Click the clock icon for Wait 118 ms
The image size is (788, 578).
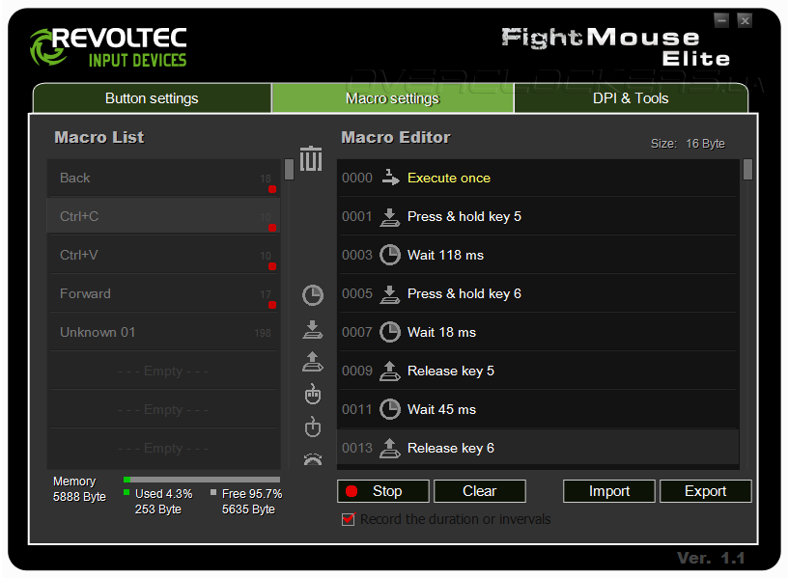point(389,255)
